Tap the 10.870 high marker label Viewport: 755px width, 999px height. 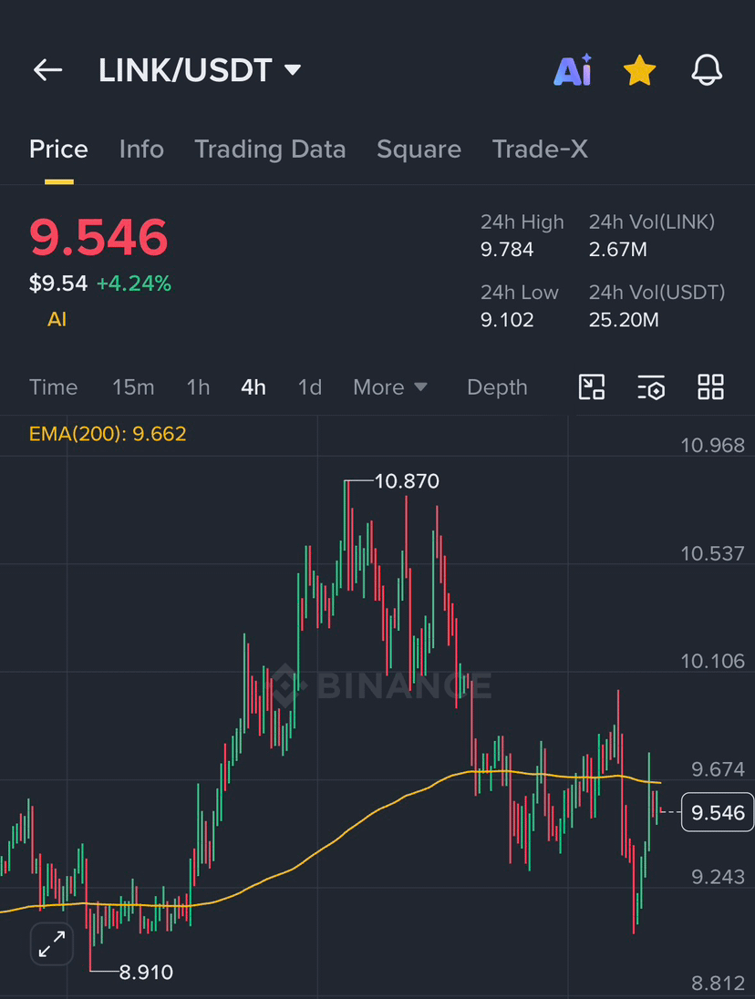[x=407, y=481]
